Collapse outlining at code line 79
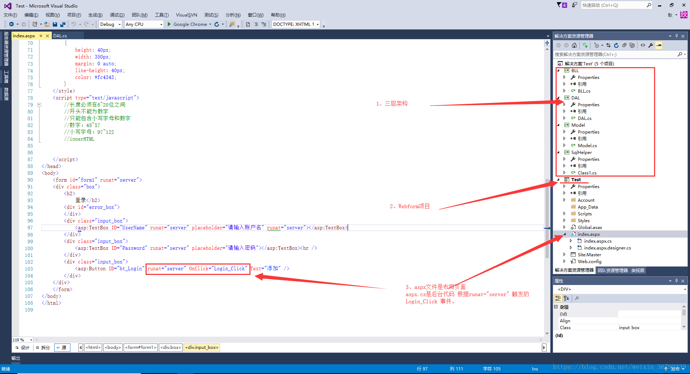Image resolution: width=690 pixels, height=374 pixels. [39, 105]
